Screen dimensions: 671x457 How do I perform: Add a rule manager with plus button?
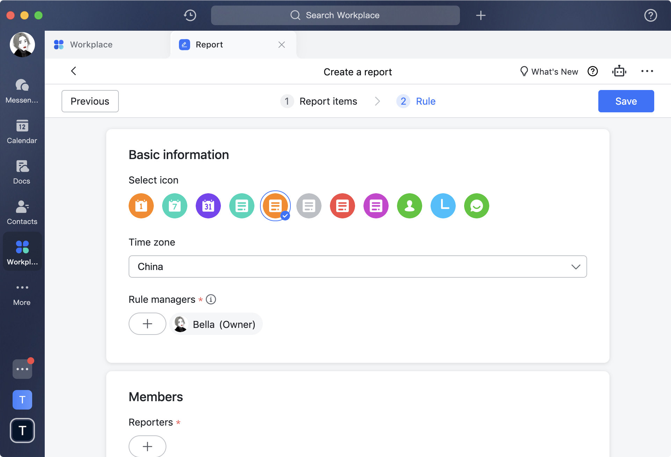pyautogui.click(x=147, y=324)
